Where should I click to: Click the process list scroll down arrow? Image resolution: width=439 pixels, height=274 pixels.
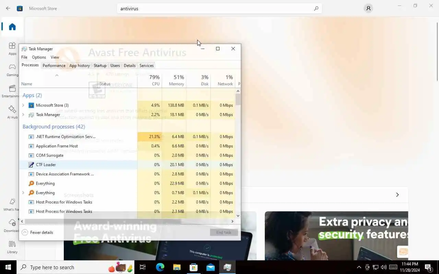(238, 216)
